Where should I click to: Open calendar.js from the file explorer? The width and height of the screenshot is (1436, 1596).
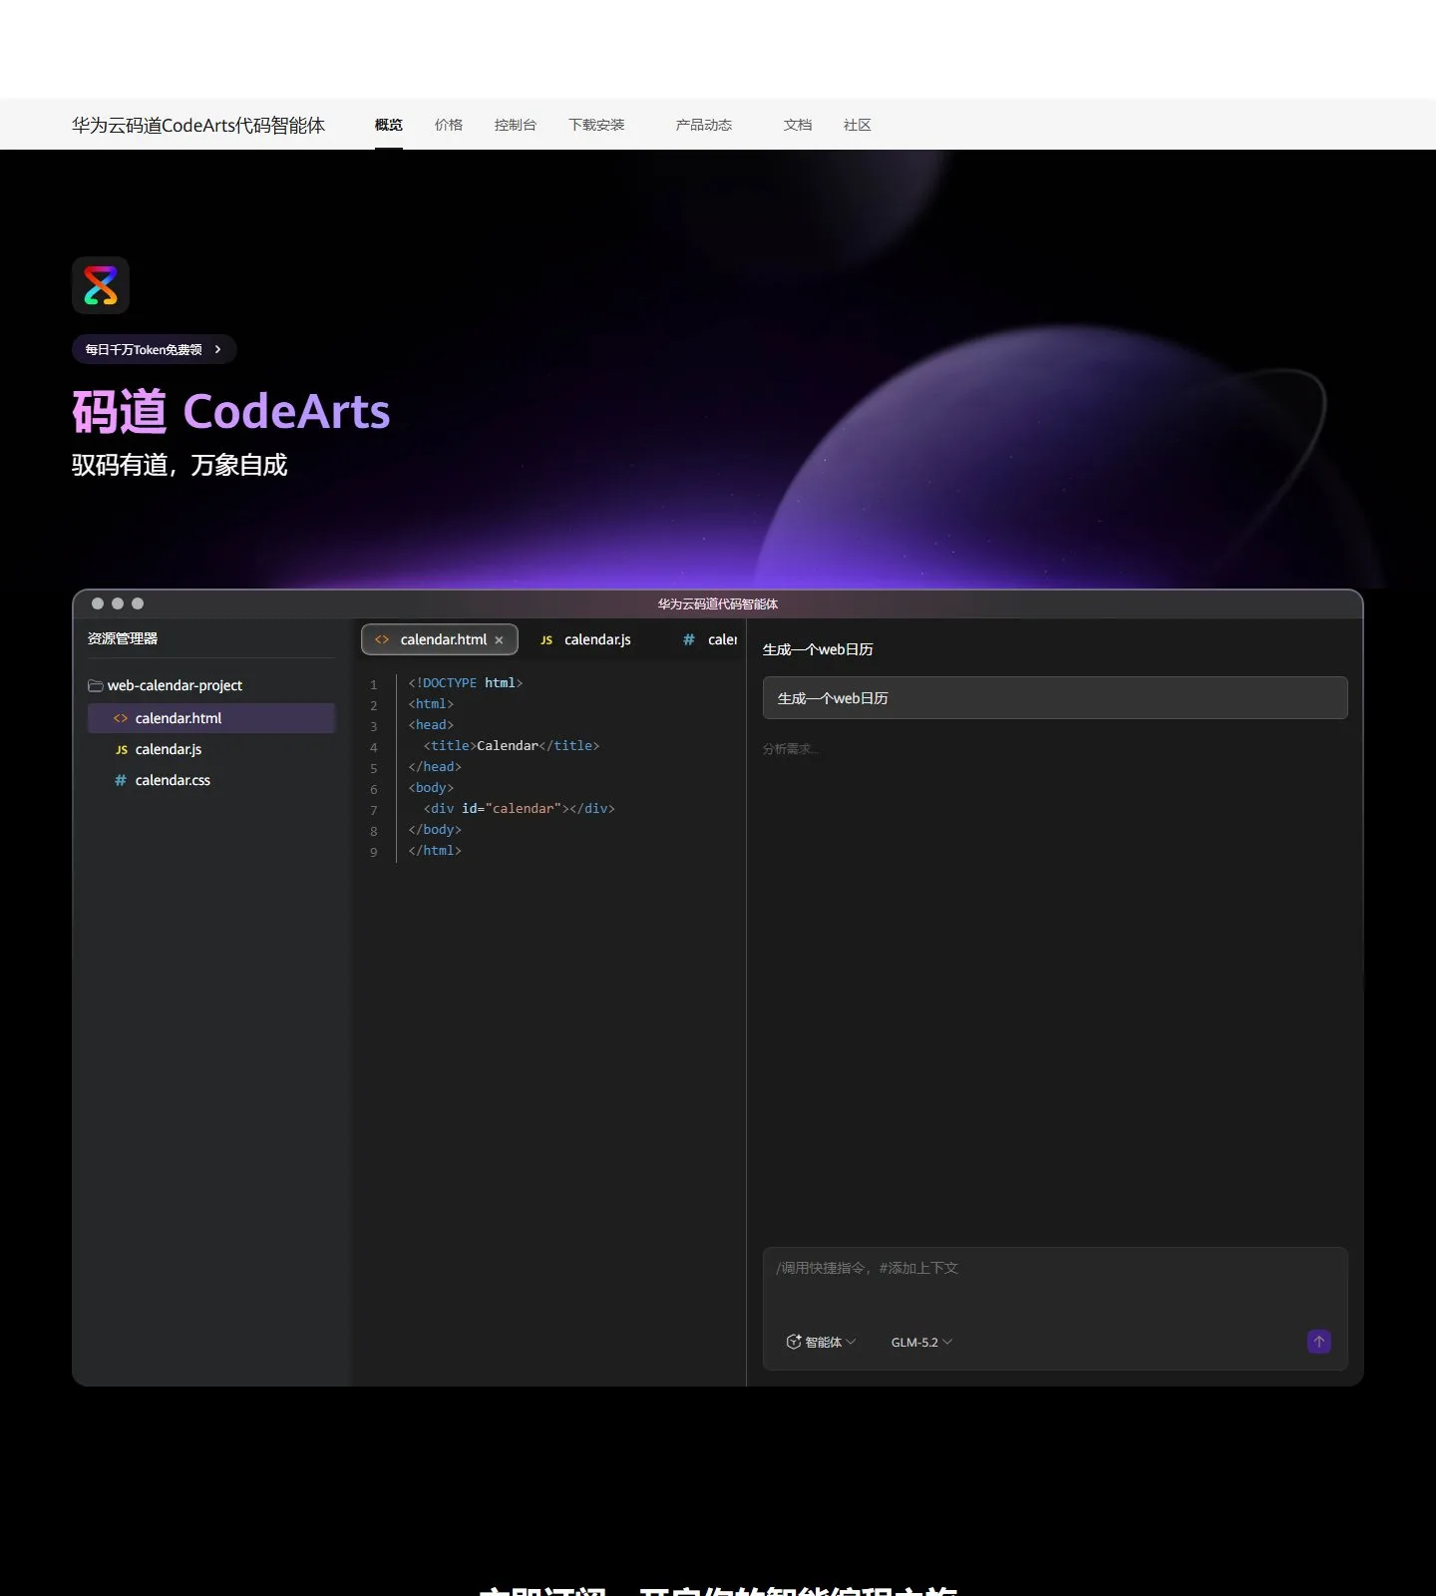(x=211, y=749)
